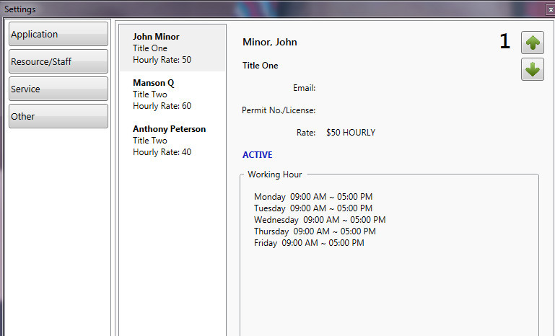Click the 'Email:' label
Screen dimensions: 555x336
pos(304,88)
